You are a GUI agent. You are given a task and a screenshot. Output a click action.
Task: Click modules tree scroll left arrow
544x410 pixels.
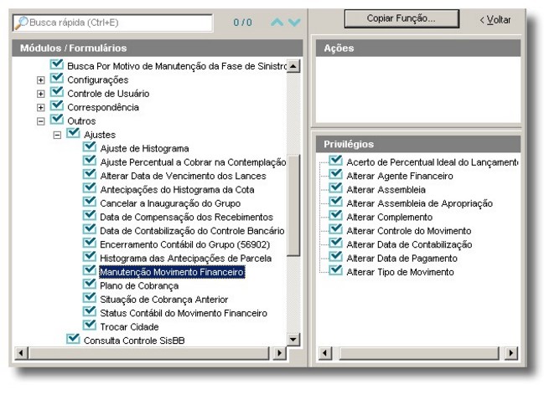21,353
